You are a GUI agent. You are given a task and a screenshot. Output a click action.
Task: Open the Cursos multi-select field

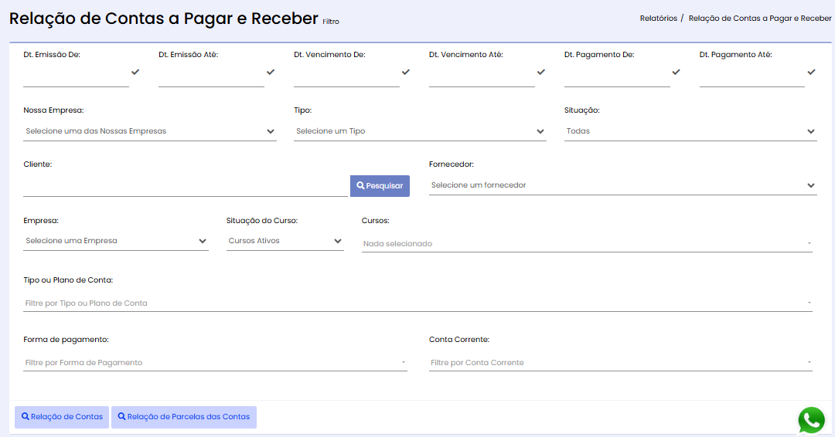(x=587, y=243)
